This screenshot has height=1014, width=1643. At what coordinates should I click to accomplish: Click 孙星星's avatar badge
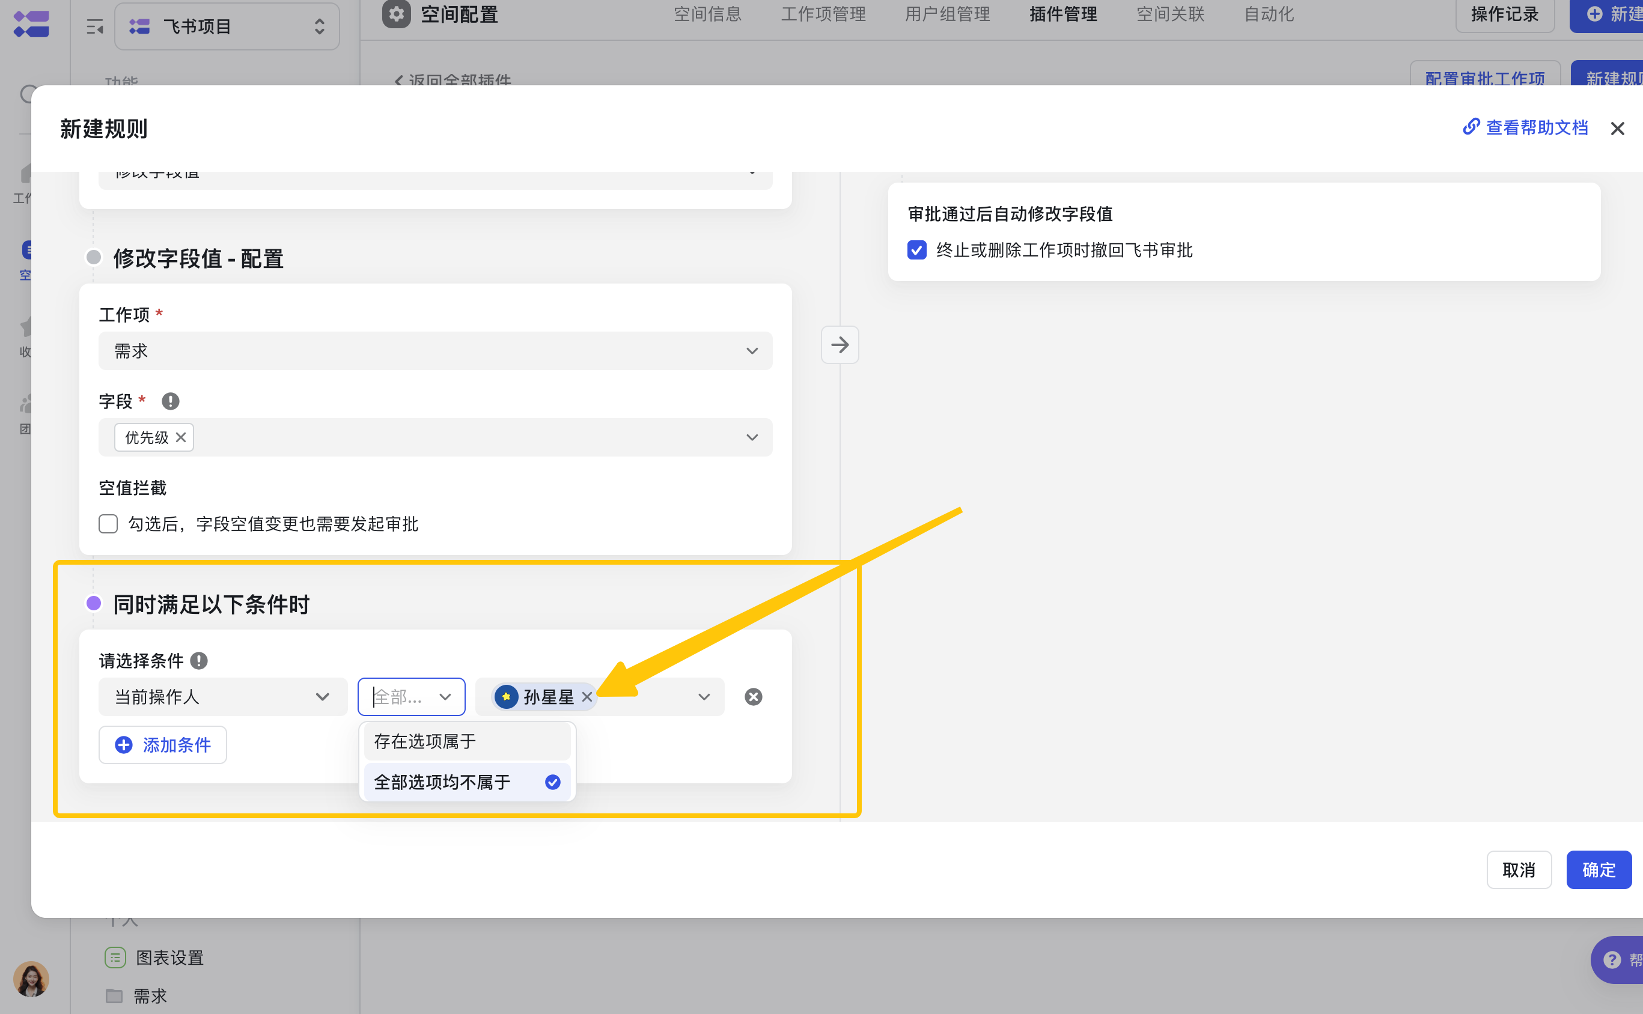[x=506, y=697]
